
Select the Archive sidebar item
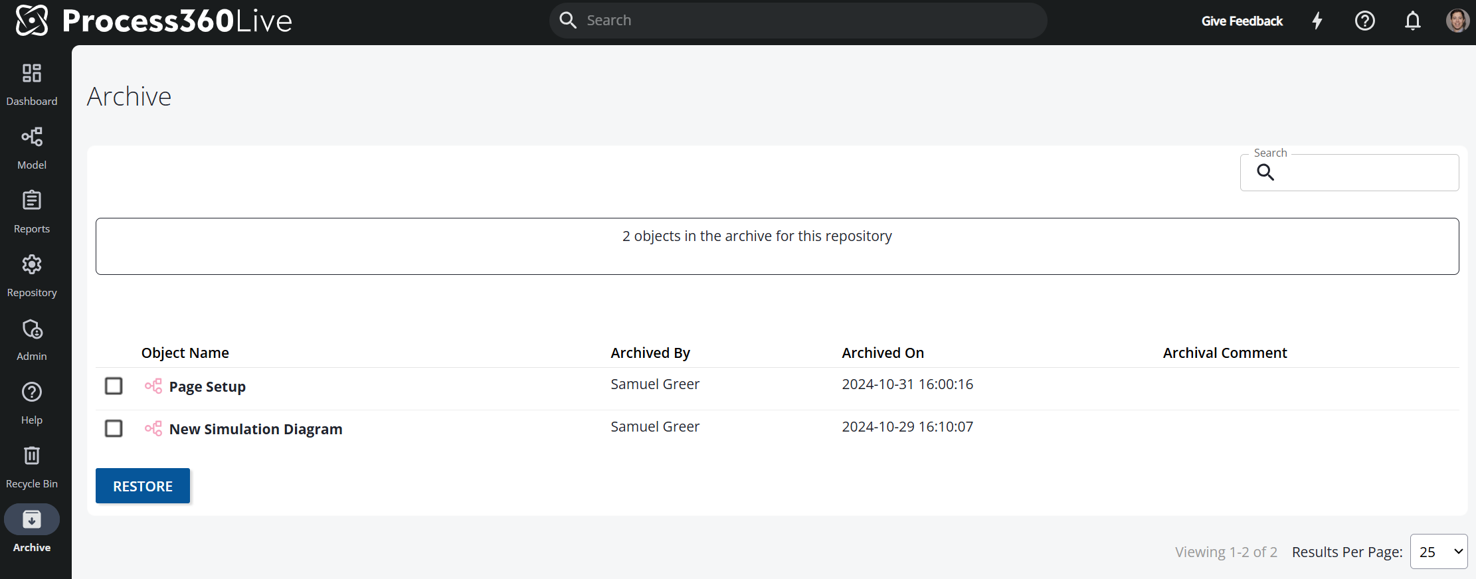[x=32, y=529]
